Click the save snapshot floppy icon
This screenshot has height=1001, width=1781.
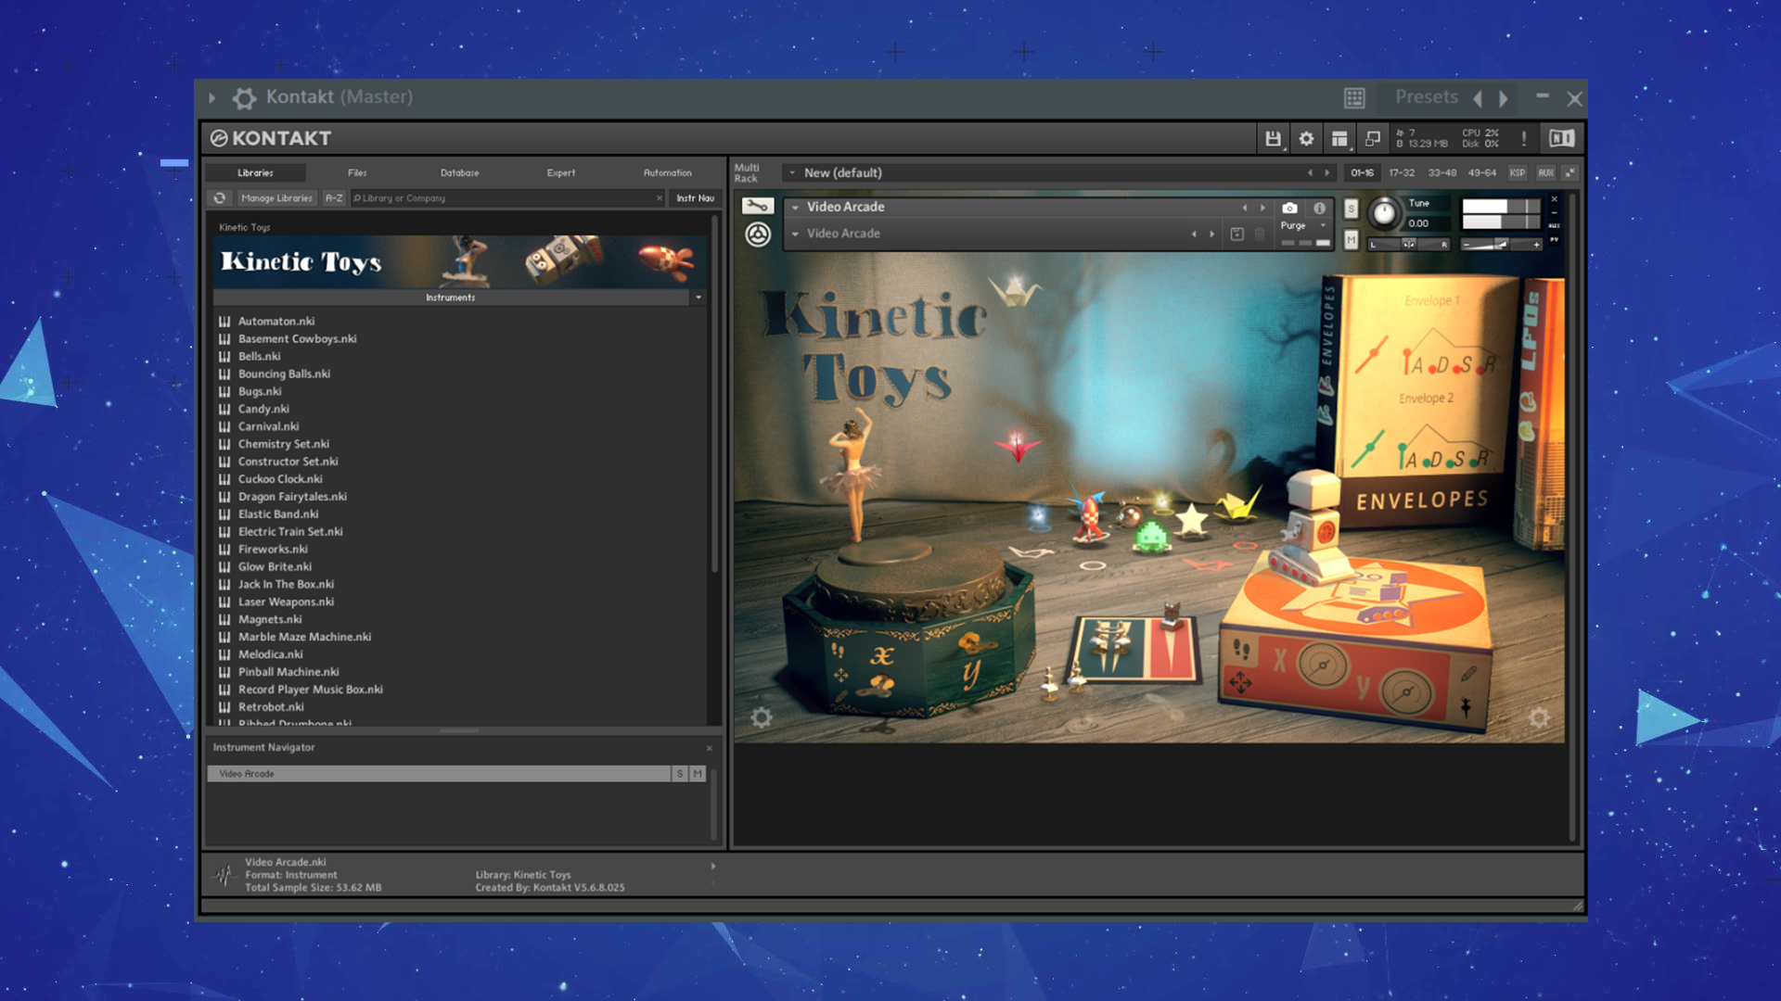(1236, 234)
